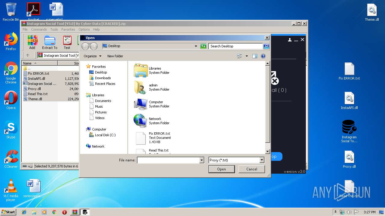Screen dimensions: 385x216
Task: Click the Search Desktop box
Action: [x=236, y=46]
